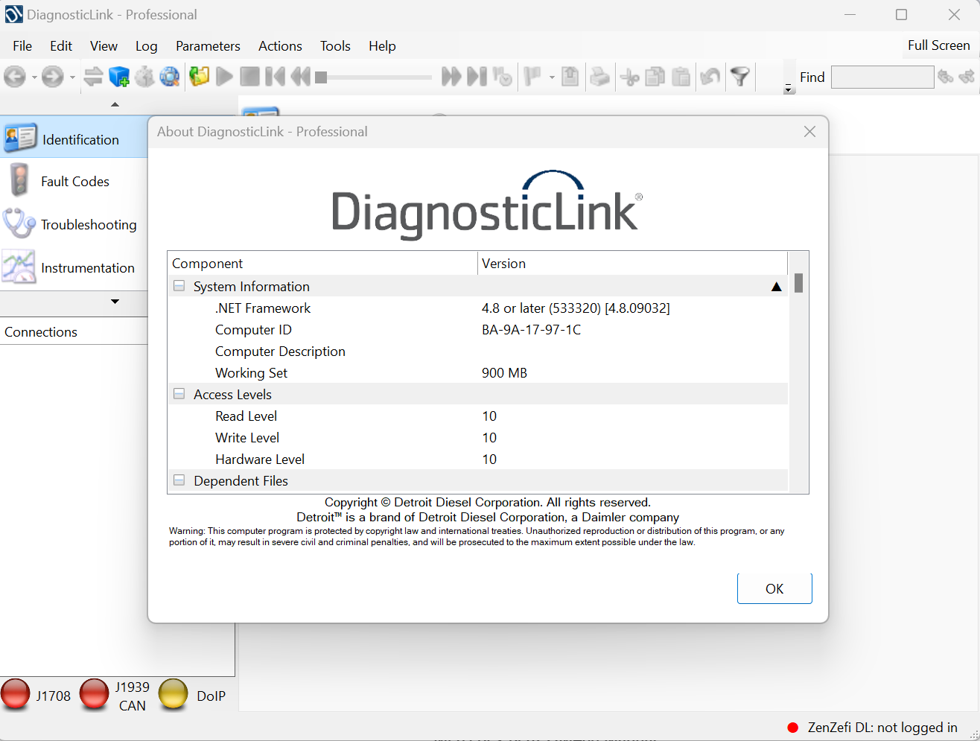Select the Computer ID row
Image resolution: width=980 pixels, height=741 pixels.
click(477, 329)
